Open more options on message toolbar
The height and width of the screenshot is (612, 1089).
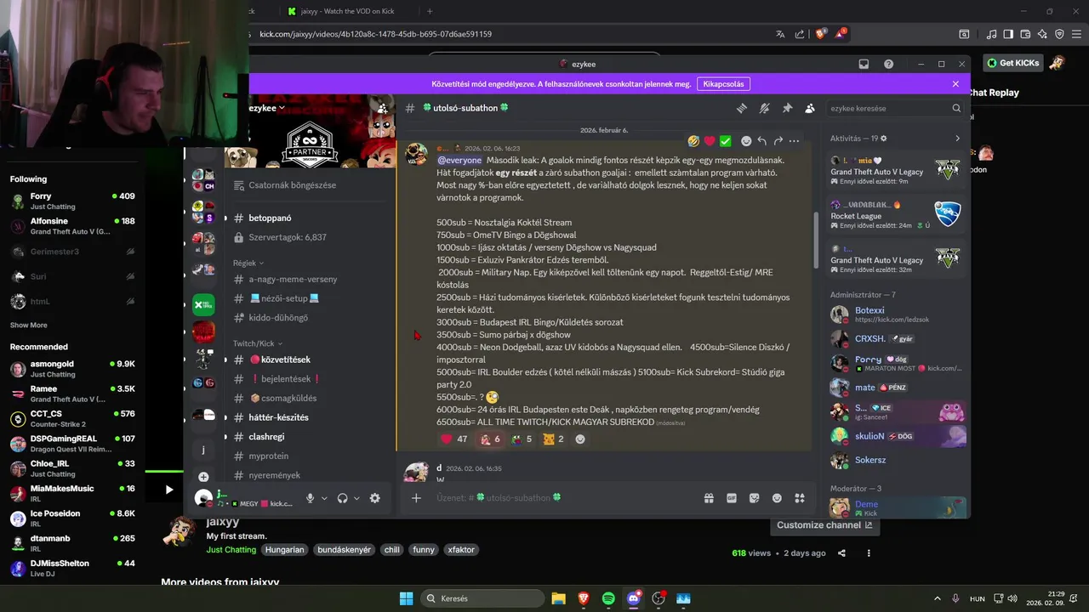pyautogui.click(x=794, y=141)
